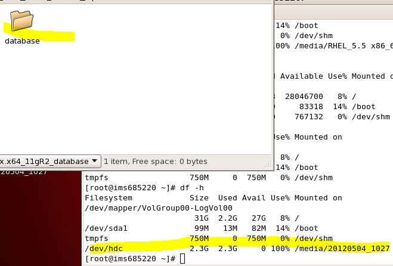
Task: Click the 27G avail value
Action: (259, 218)
